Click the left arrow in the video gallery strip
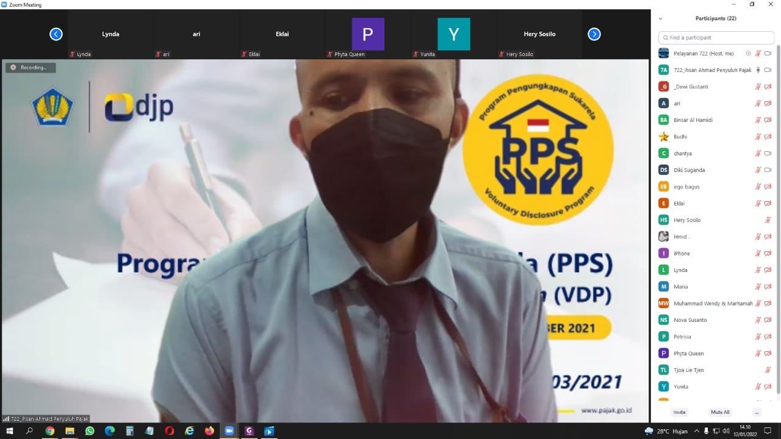781x439 pixels. pos(56,34)
